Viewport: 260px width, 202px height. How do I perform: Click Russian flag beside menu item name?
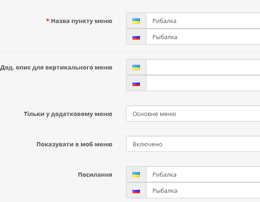coord(136,37)
